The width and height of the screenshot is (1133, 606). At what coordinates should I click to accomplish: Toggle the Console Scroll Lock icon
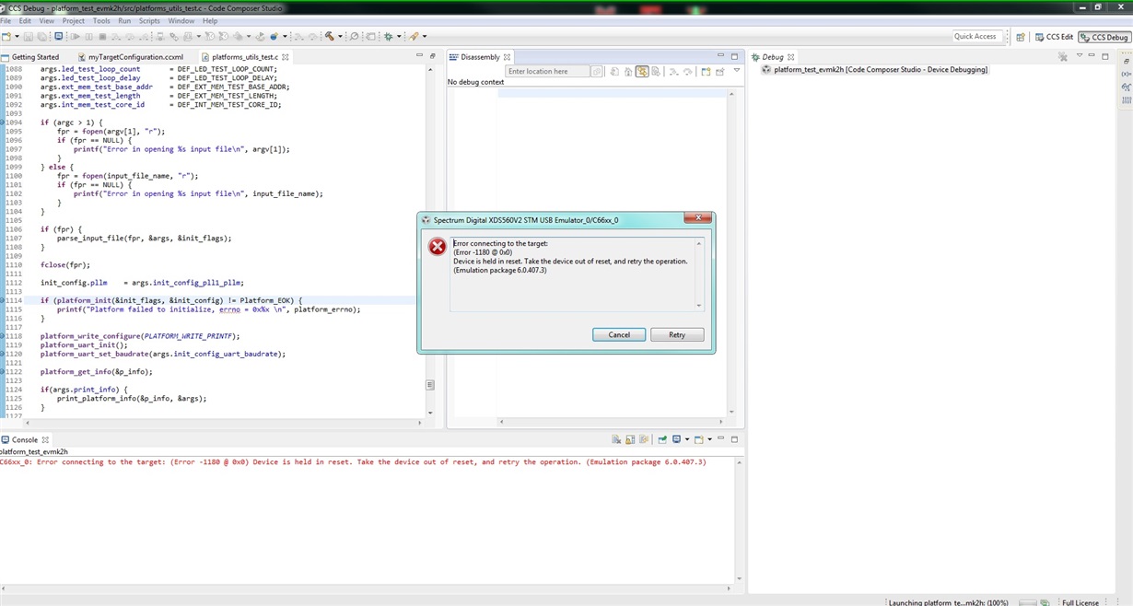click(630, 439)
